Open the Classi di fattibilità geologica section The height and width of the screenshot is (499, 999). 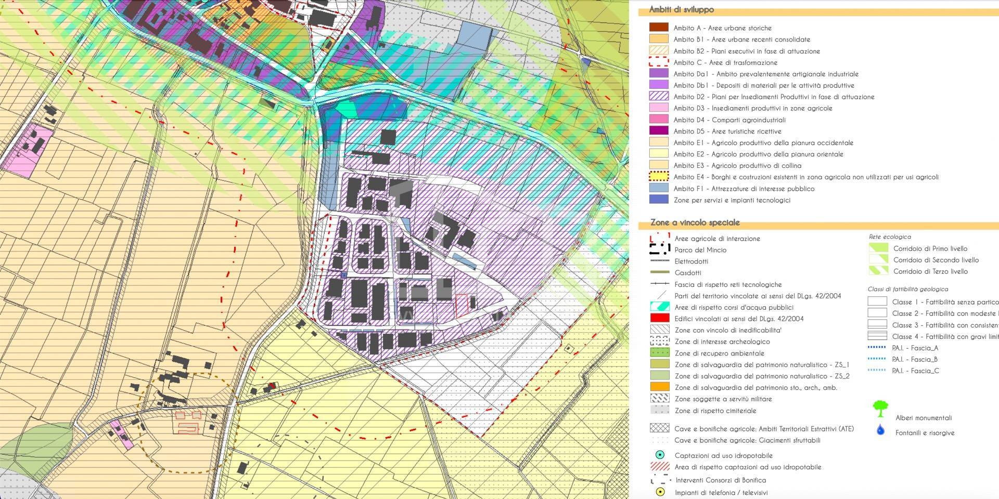907,289
